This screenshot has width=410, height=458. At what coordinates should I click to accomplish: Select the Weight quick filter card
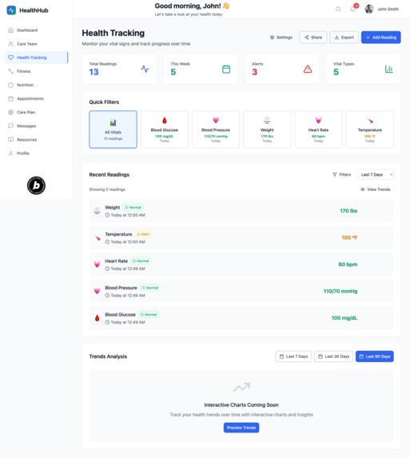[x=267, y=129]
